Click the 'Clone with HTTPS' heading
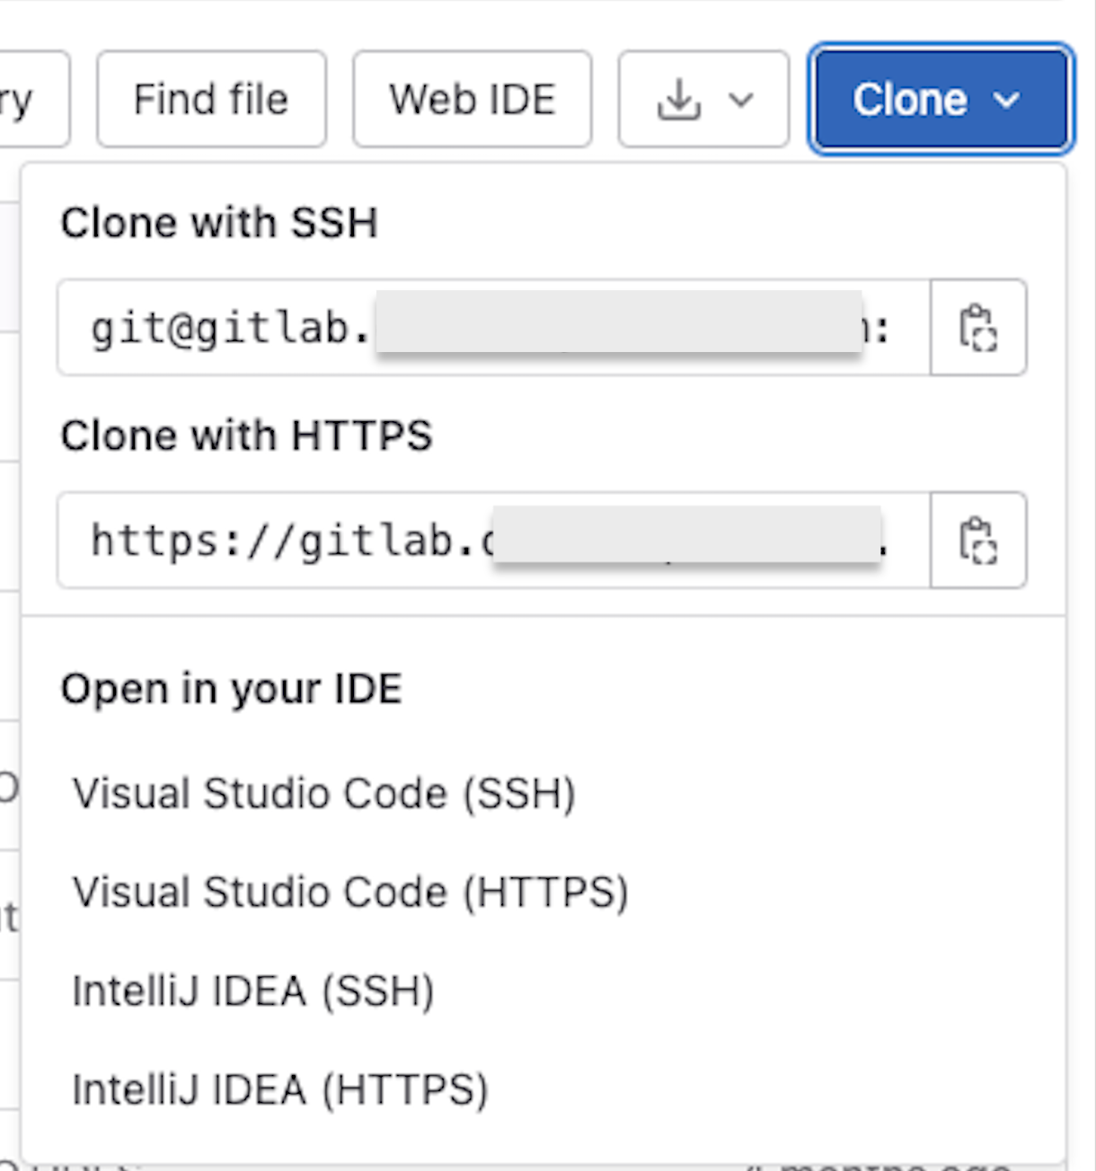Screen dimensions: 1096x1171 click(x=246, y=436)
